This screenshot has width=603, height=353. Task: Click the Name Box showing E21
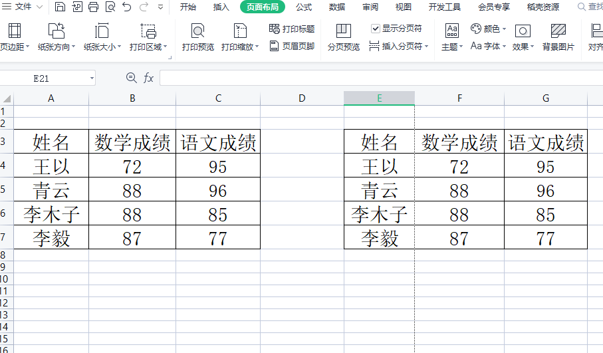tap(41, 78)
